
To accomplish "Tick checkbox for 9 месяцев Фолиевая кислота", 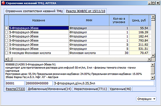I will click(x=7, y=53).
